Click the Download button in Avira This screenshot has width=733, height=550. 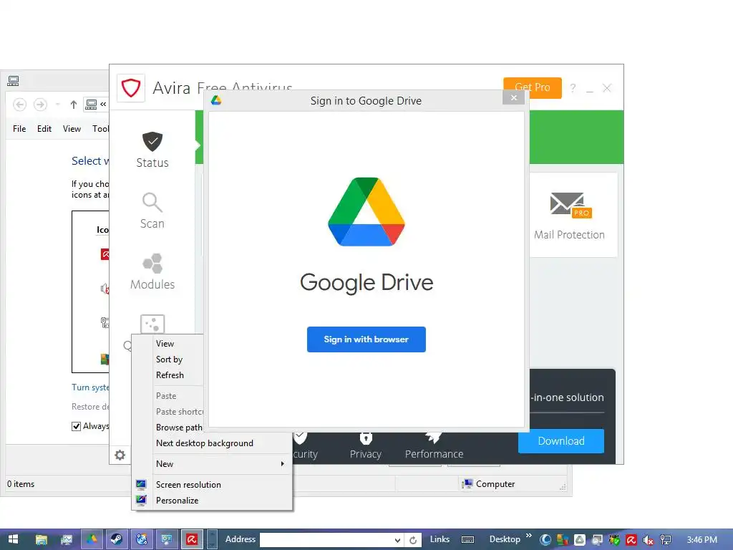pos(561,440)
